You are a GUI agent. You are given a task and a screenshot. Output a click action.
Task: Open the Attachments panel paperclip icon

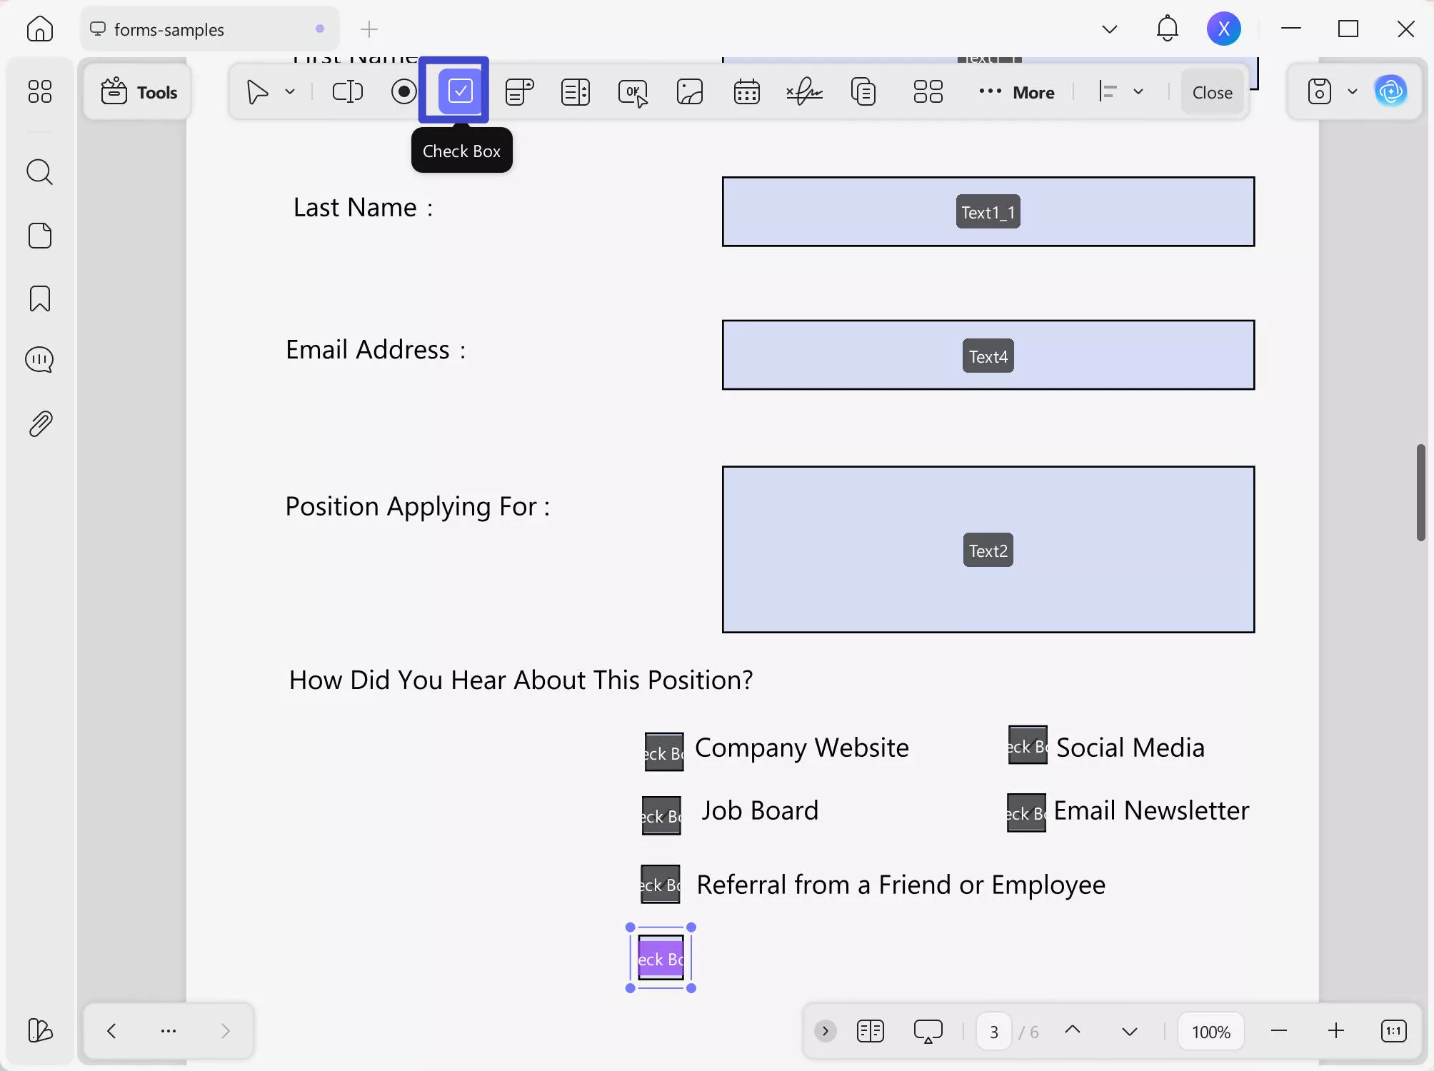pyautogui.click(x=40, y=424)
